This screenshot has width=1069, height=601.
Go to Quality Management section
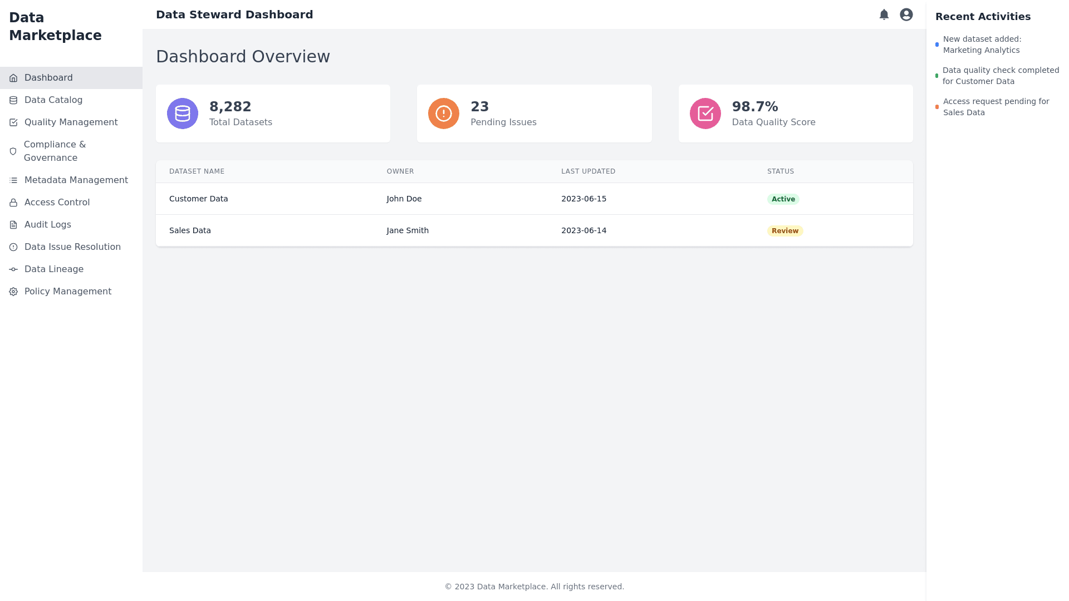pos(71,122)
